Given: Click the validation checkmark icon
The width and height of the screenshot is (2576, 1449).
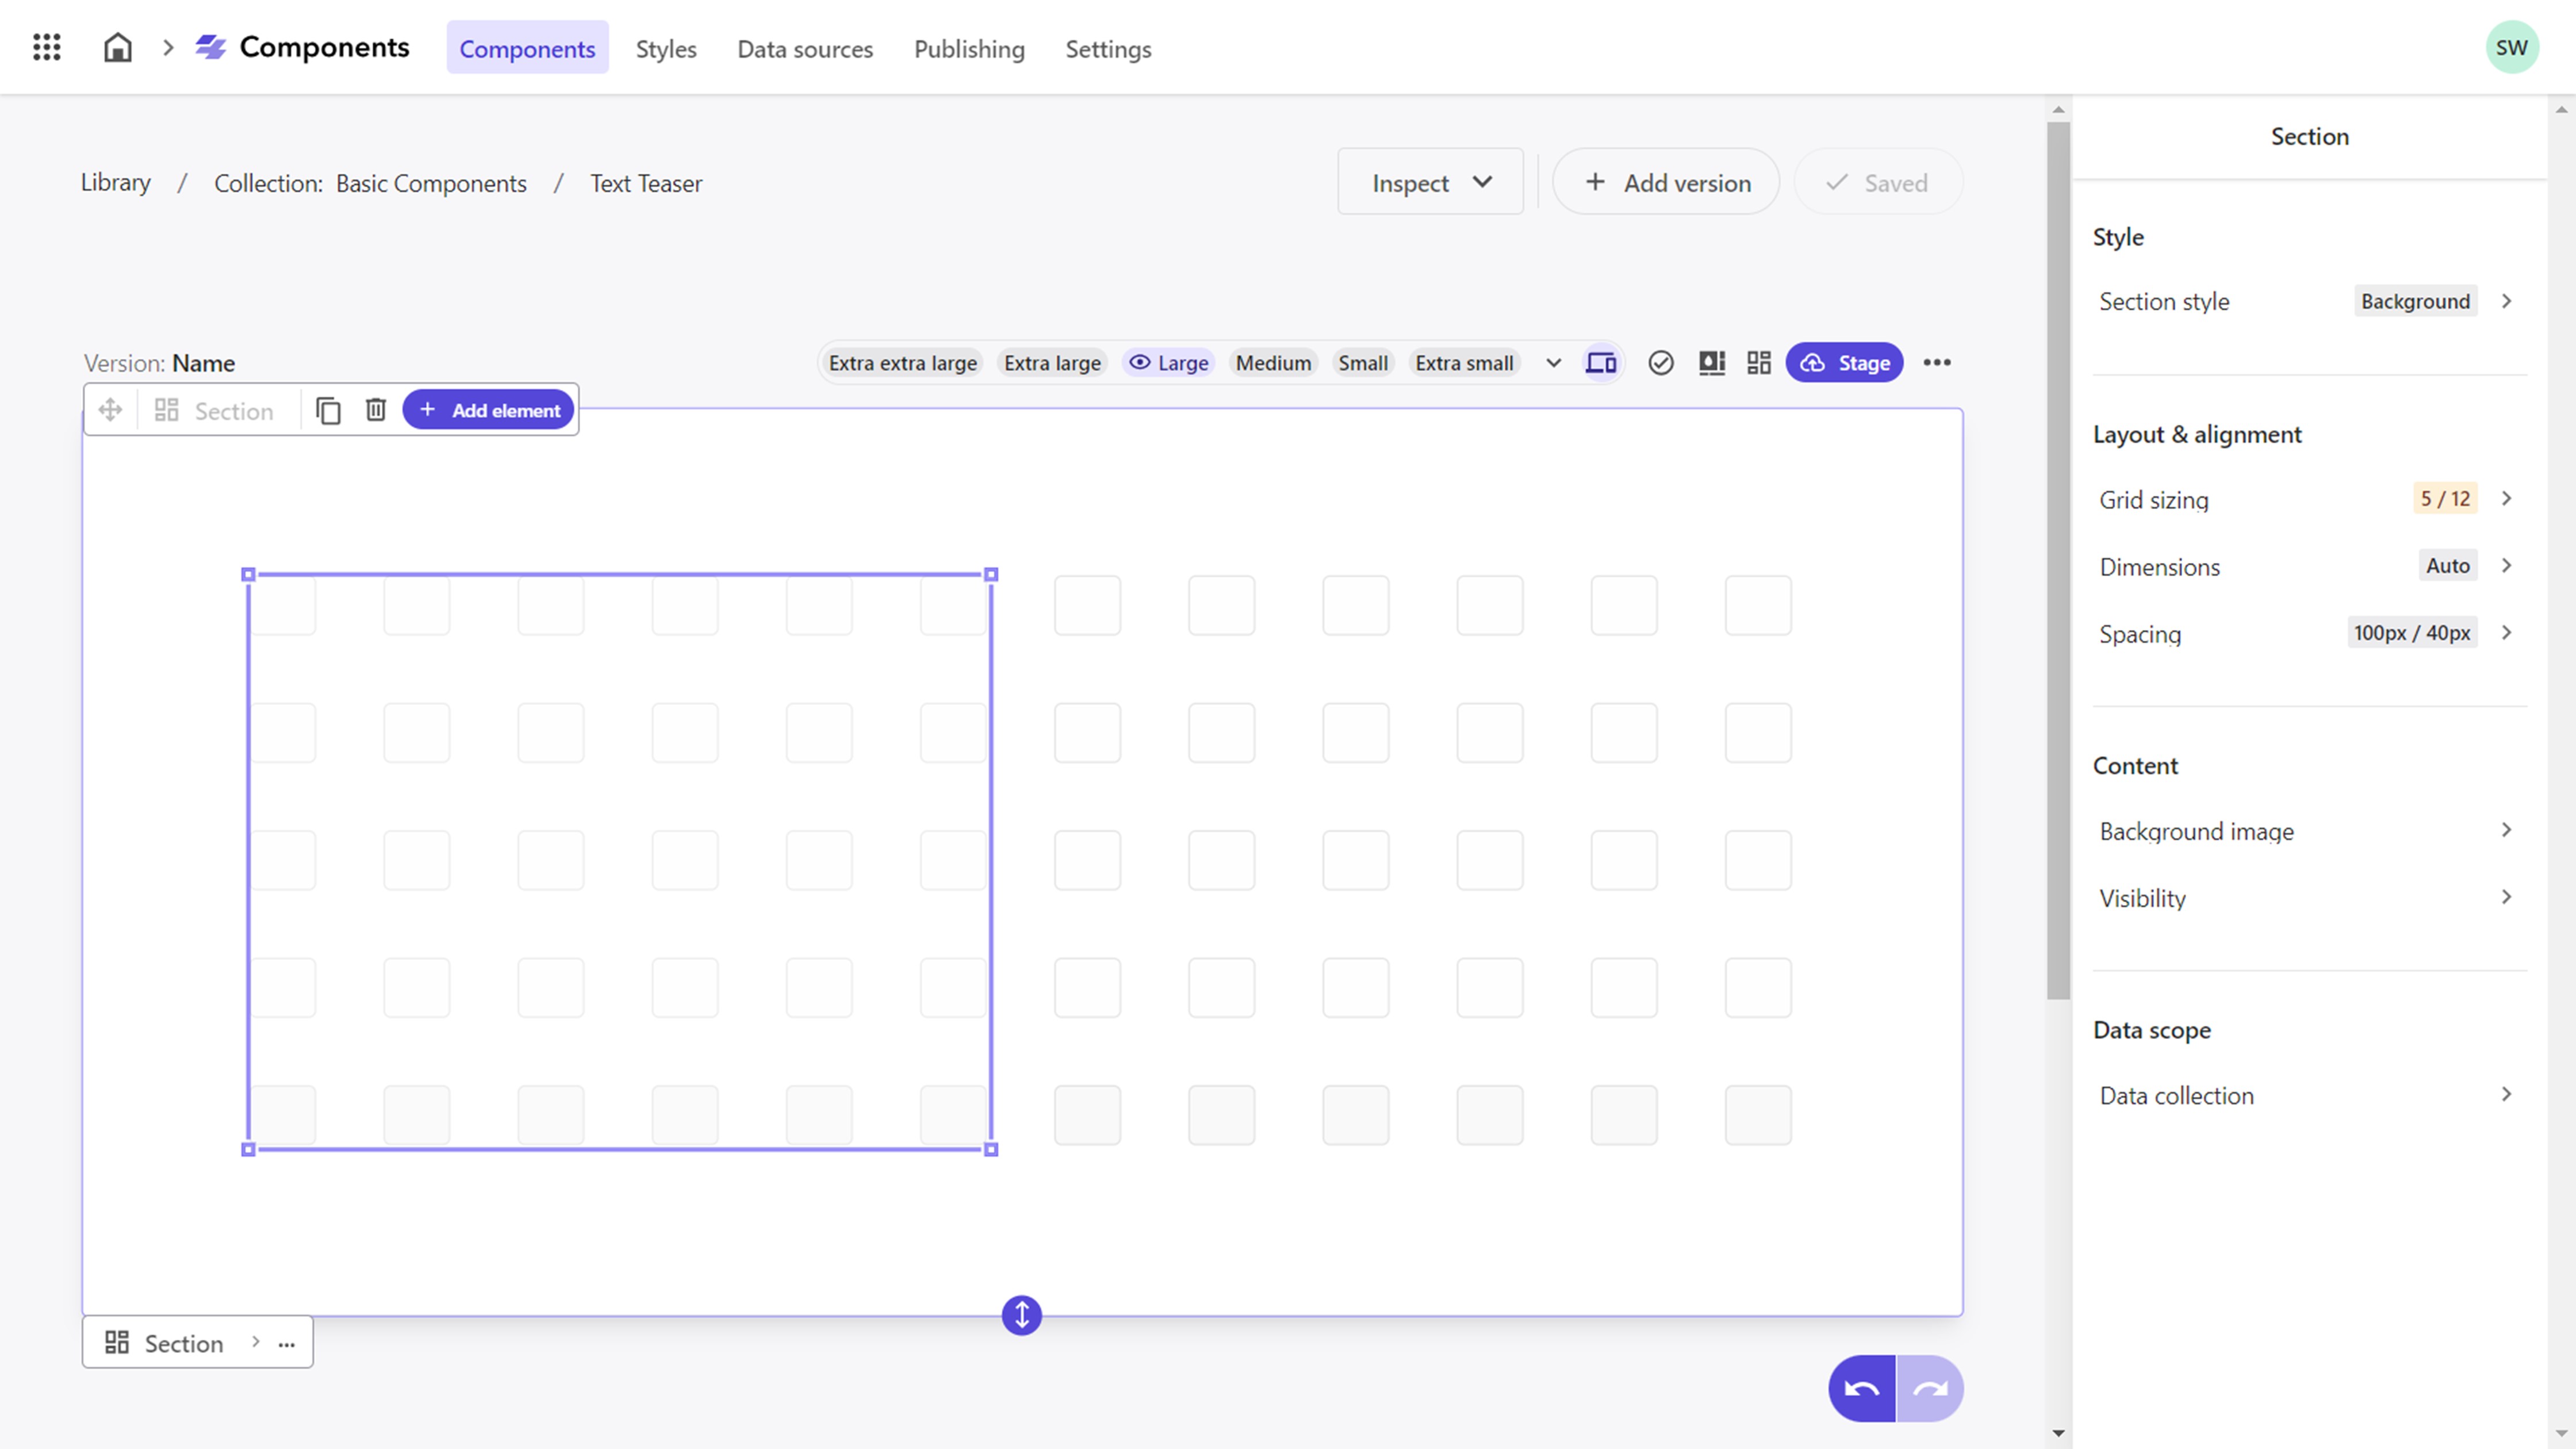Looking at the screenshot, I should pos(1661,362).
